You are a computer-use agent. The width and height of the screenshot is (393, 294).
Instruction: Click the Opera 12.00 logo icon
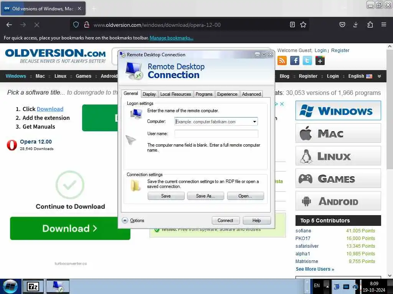12,145
